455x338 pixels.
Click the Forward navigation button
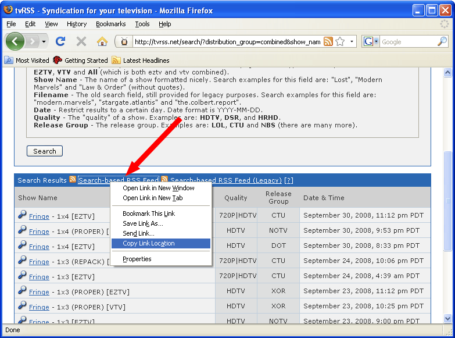[33, 41]
